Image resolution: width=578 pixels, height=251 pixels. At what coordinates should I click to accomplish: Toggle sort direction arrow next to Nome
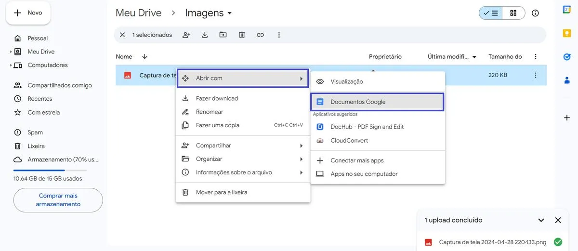[x=144, y=56]
